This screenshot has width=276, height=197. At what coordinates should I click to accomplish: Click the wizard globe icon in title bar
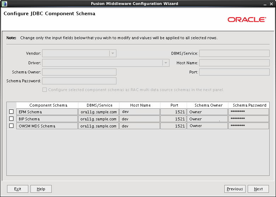[4, 4]
